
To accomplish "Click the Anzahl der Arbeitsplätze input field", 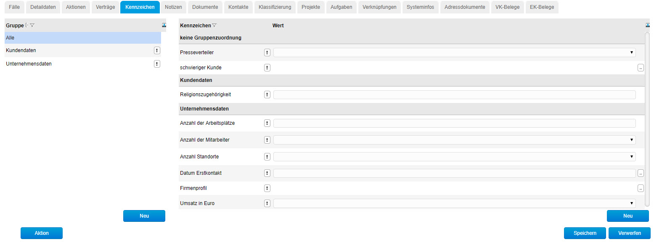I will point(454,123).
